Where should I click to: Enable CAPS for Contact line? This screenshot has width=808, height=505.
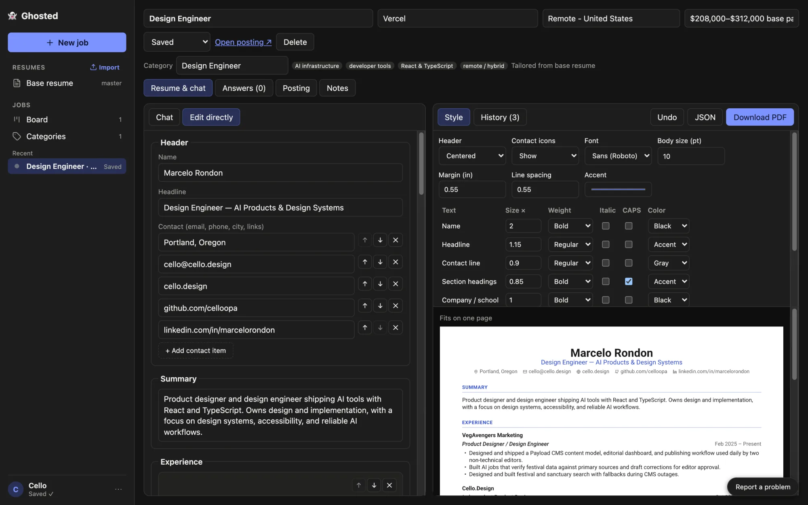pos(629,263)
